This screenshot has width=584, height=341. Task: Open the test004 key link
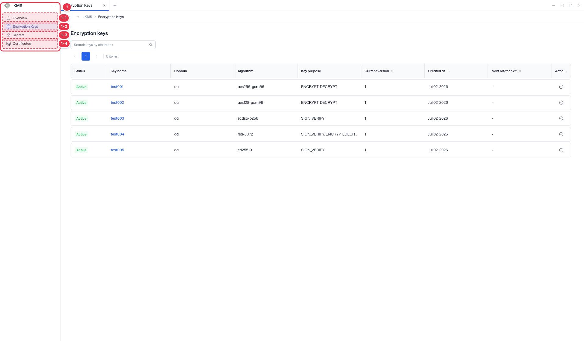pyautogui.click(x=117, y=134)
